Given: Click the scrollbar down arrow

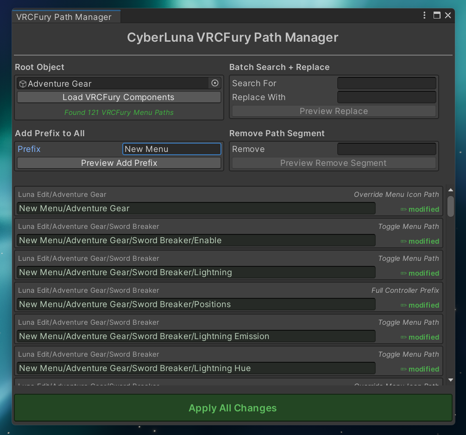Looking at the screenshot, I should tap(451, 380).
